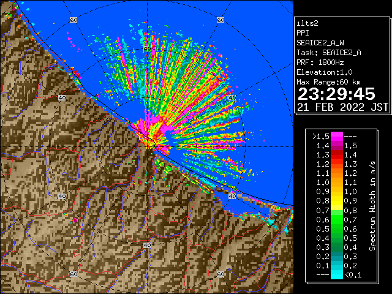Click the 40 km label west-southwest of radar
This screenshot has width=392, height=294.
pyautogui.click(x=62, y=196)
